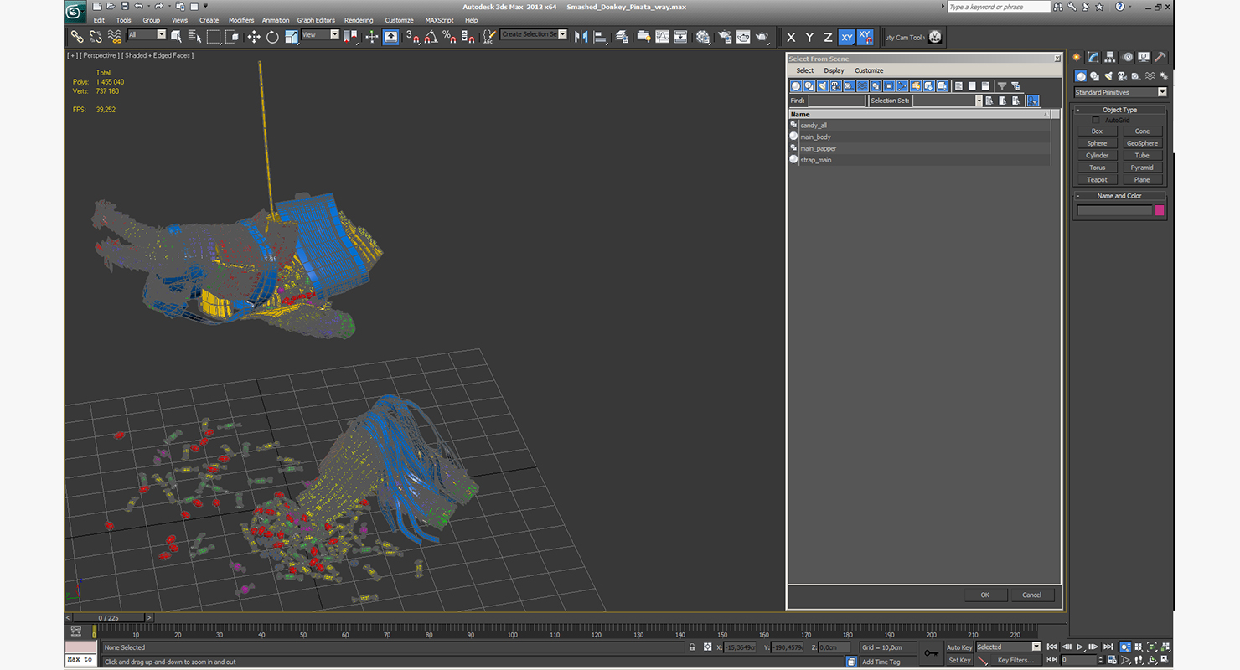Open the Standard Primitives dropdown

[x=1120, y=92]
